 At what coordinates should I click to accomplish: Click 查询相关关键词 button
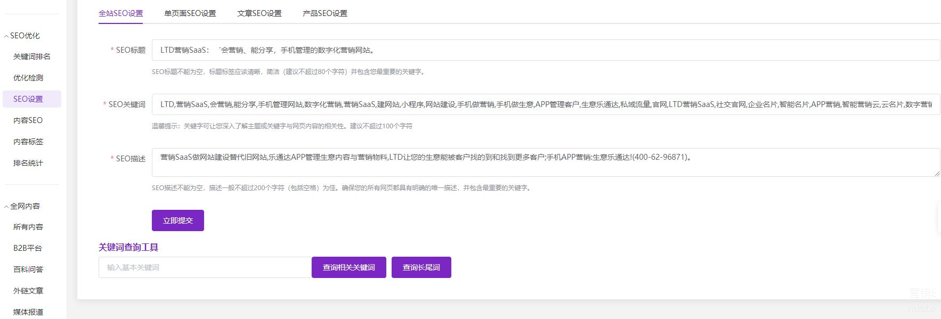(x=349, y=267)
